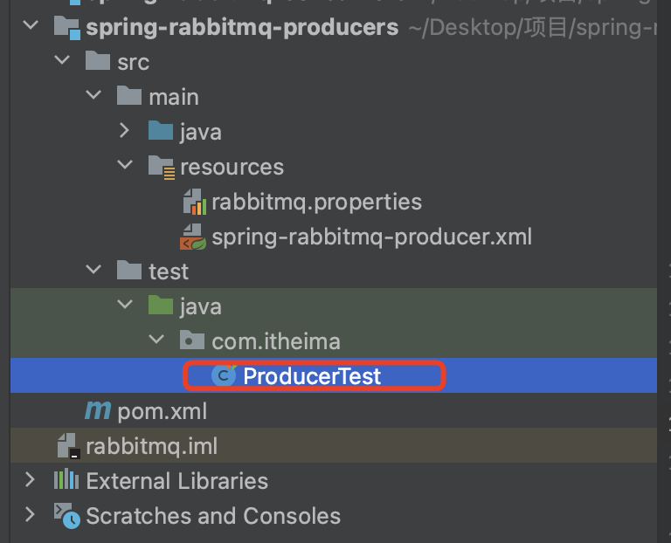The height and width of the screenshot is (543, 671).
Task: Click the rabbitmq.properties file icon
Action: coord(193,203)
